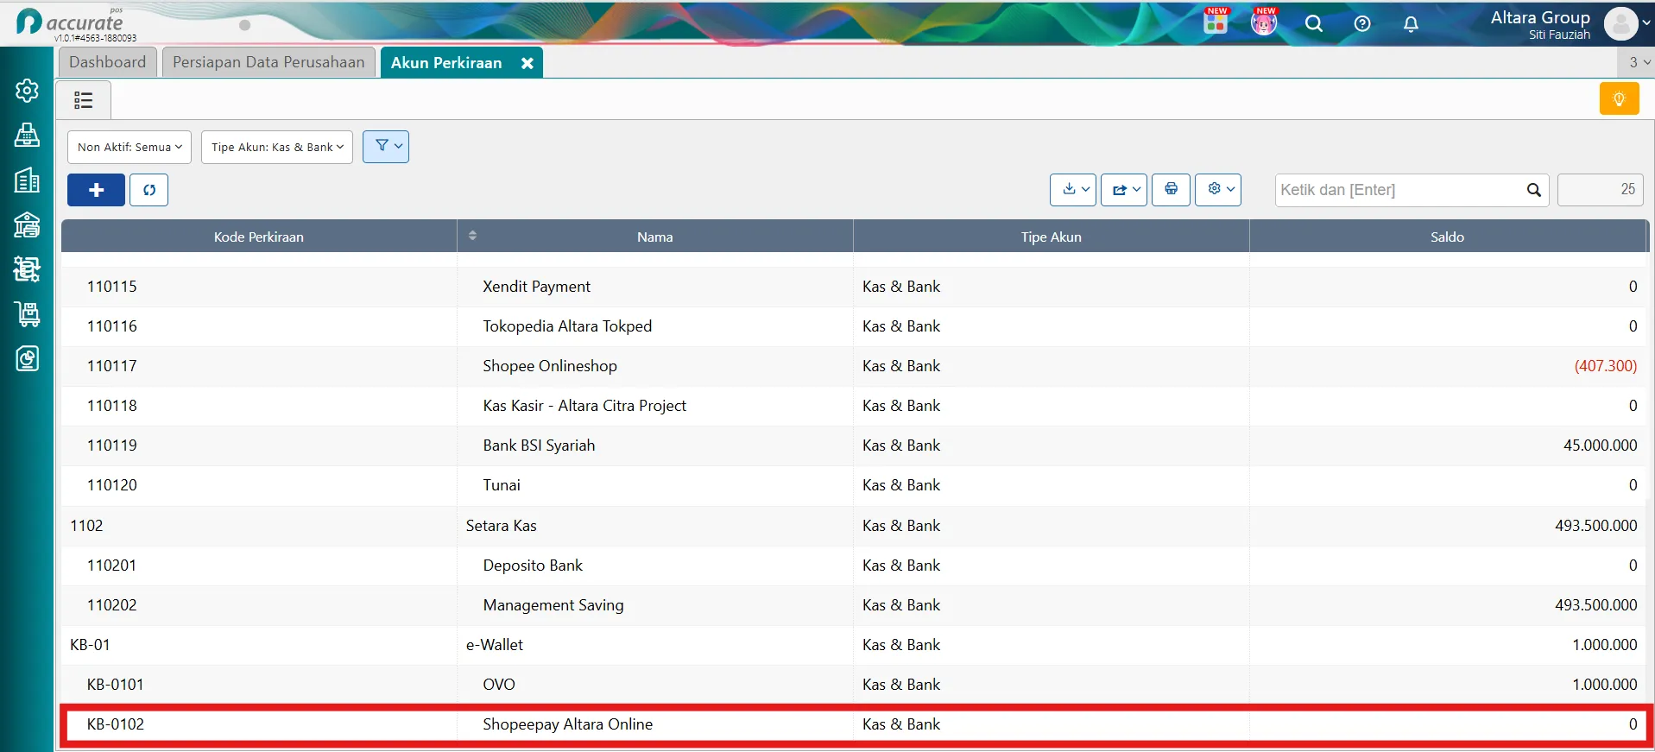Open the settings gear in the sidebar
1655x752 pixels.
[x=27, y=91]
